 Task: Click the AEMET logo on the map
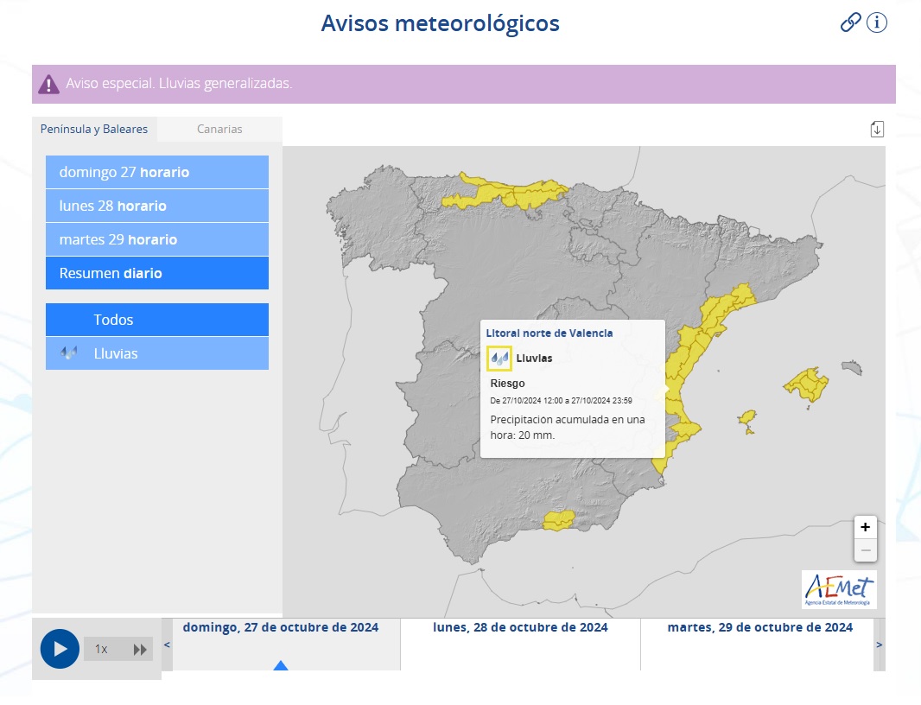pyautogui.click(x=838, y=590)
